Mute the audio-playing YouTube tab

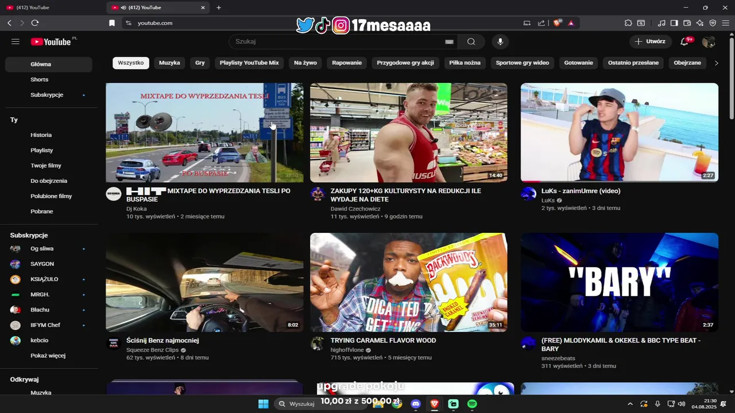click(x=123, y=7)
